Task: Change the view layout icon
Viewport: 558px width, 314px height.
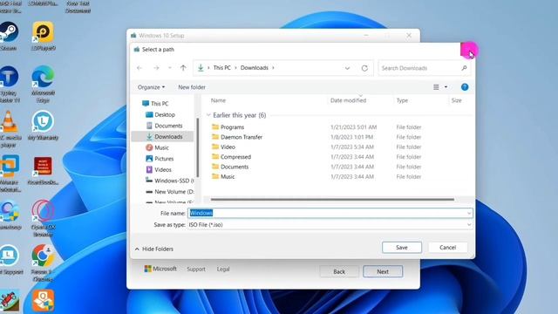Action: coord(436,87)
